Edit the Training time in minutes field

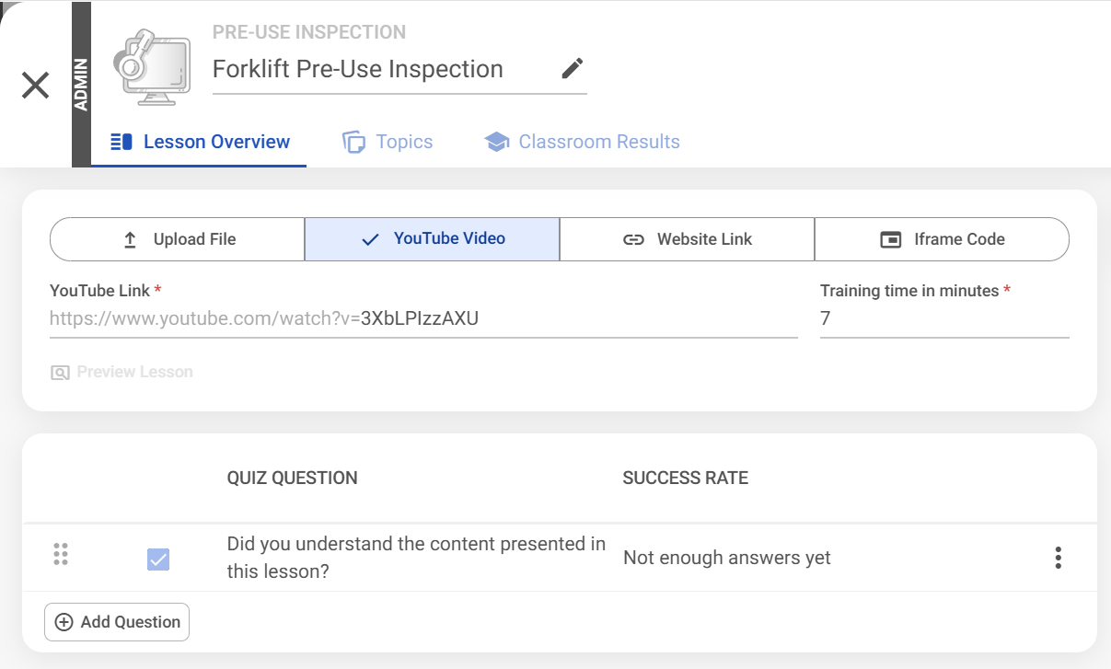pos(943,319)
